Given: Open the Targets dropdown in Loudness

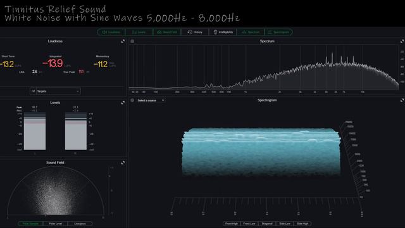Looking at the screenshot, I should [x=58, y=91].
